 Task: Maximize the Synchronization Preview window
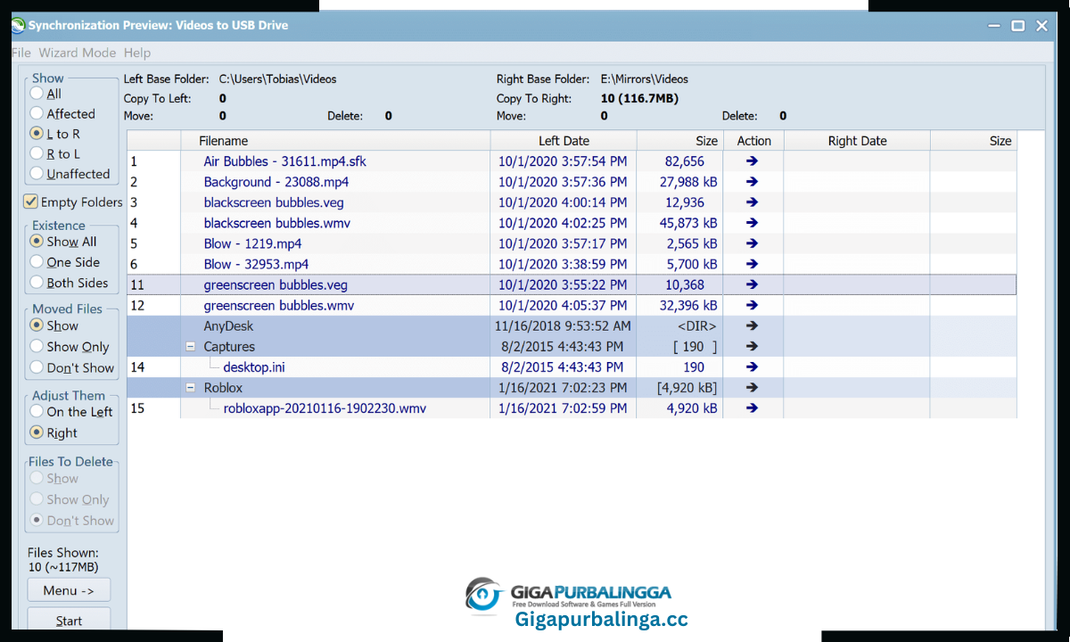[x=1017, y=26]
